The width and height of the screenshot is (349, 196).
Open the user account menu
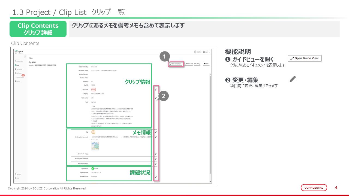(x=198, y=52)
